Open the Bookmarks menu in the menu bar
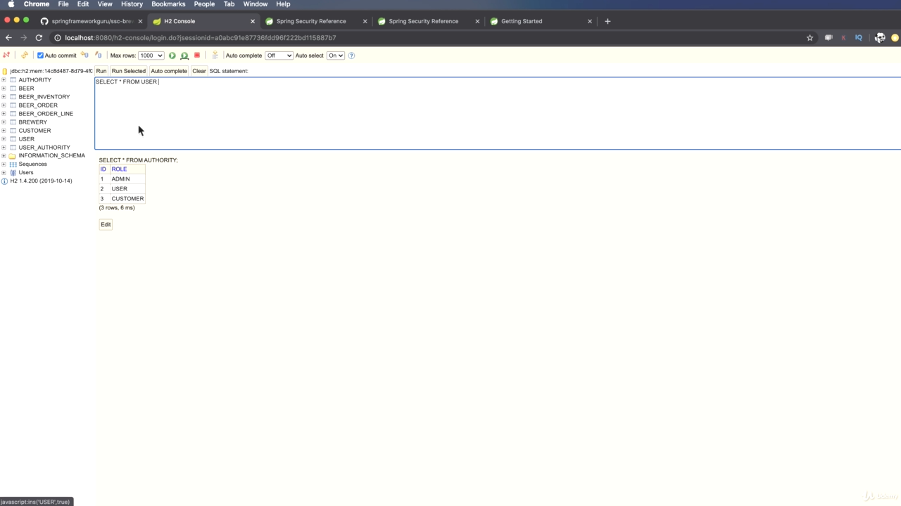This screenshot has width=901, height=506. point(168,4)
